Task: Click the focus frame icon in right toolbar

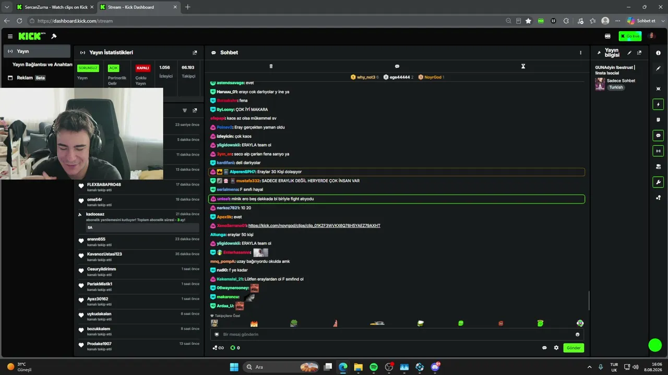Action: pos(658,89)
